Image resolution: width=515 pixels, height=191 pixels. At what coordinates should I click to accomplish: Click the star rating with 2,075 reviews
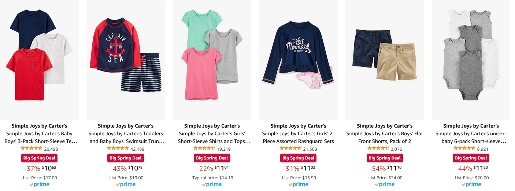378,148
